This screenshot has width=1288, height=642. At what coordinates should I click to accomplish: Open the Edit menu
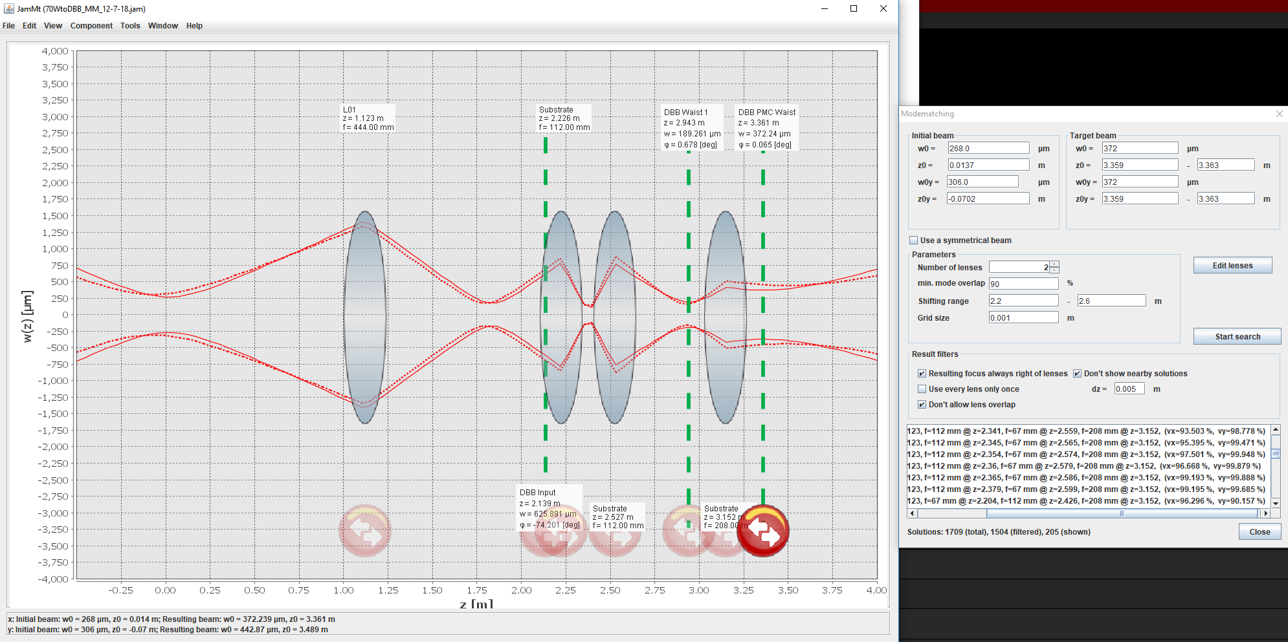(x=29, y=26)
